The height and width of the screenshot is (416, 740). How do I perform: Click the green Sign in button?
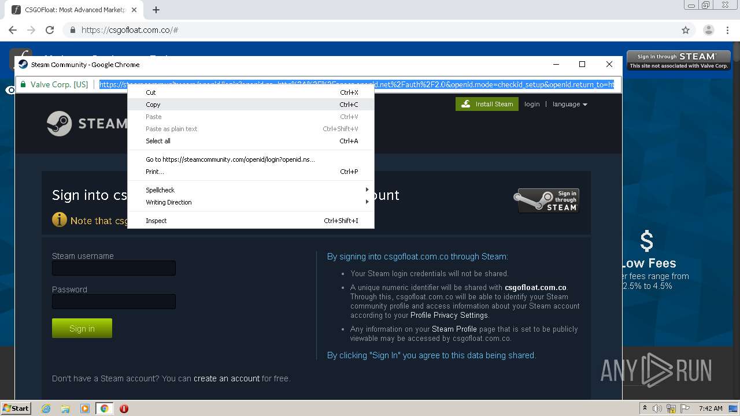(82, 328)
